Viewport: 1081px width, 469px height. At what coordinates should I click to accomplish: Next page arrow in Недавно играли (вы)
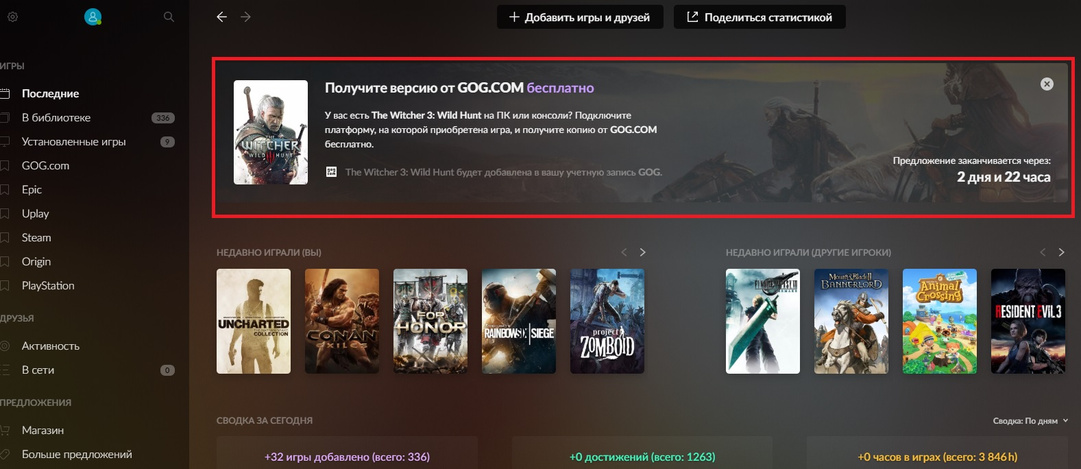click(x=642, y=252)
